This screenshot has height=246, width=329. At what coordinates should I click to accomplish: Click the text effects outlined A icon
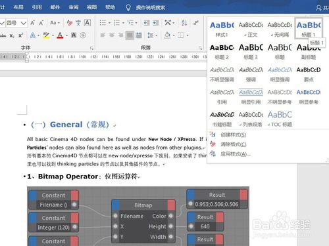32,35
